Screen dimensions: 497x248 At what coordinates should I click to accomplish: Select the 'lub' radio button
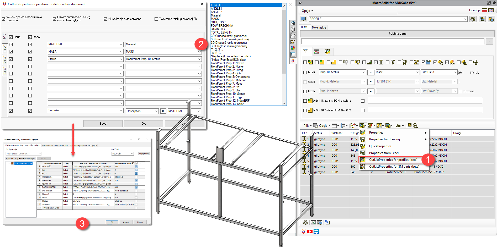pyautogui.click(x=472, y=73)
